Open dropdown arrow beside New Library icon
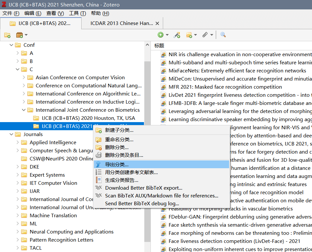Screen dimensions: 312x252 26,35
